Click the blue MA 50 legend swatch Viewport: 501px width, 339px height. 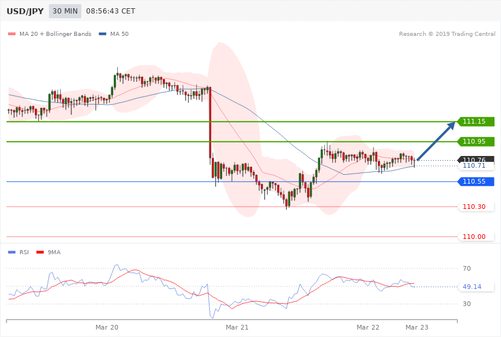[103, 34]
